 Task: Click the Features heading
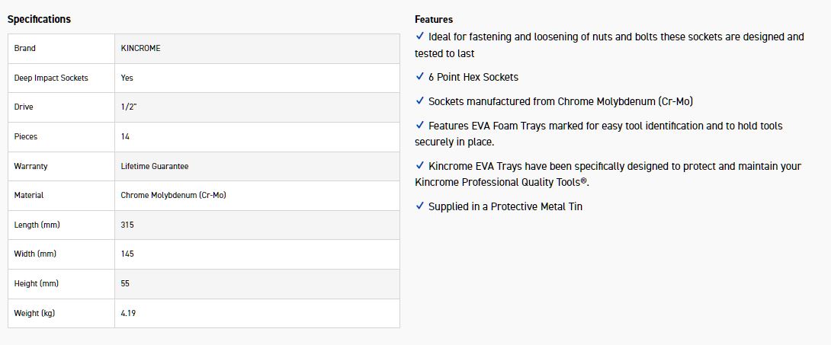click(434, 19)
